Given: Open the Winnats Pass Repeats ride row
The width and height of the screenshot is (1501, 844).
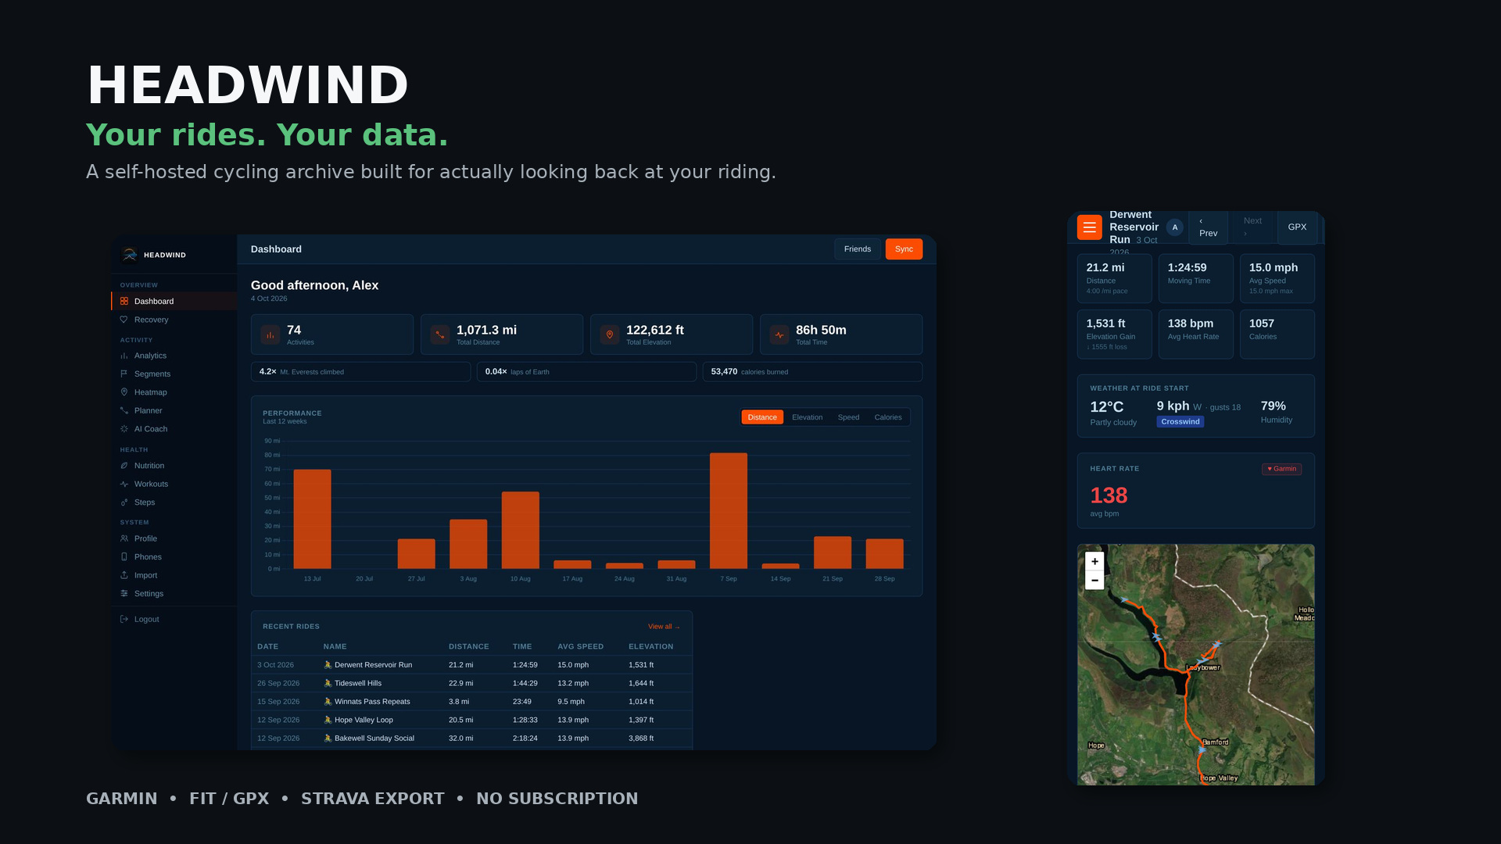Looking at the screenshot, I should tap(471, 702).
